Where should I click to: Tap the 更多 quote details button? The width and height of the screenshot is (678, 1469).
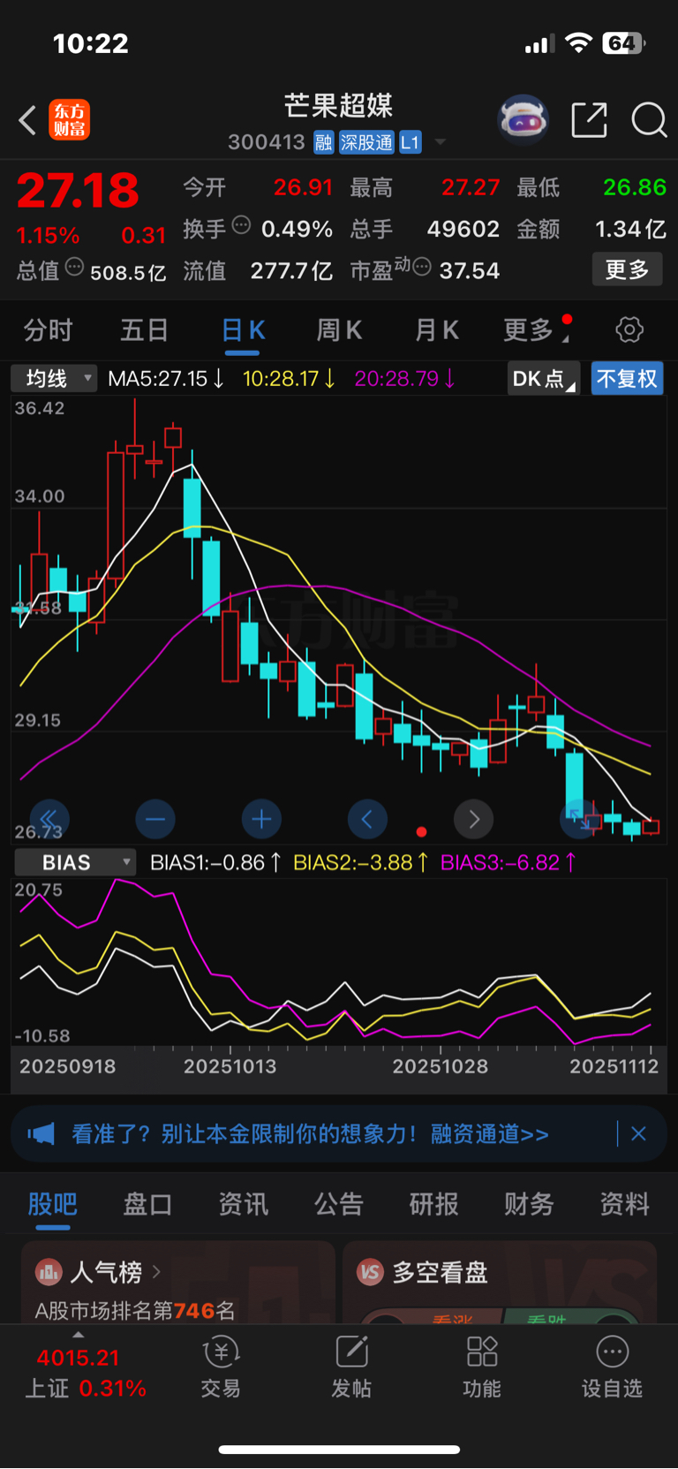(627, 269)
